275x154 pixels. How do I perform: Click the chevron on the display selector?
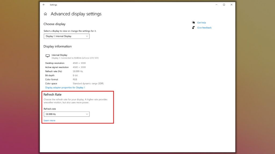point(87,36)
